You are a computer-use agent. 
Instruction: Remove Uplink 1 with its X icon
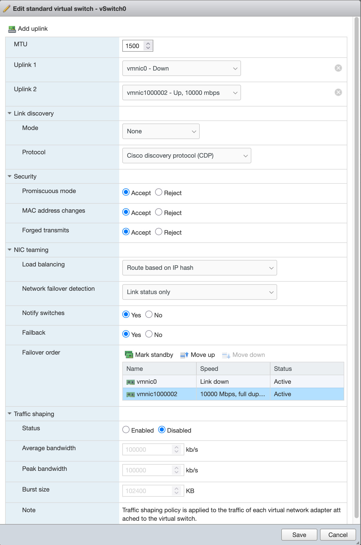point(338,68)
